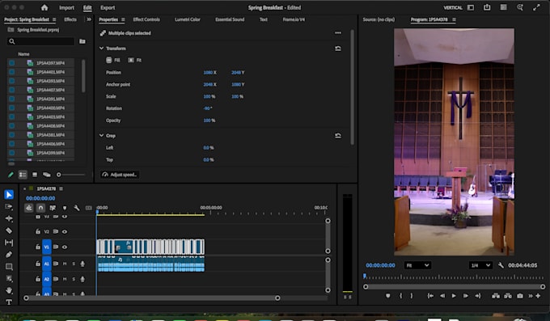Step forward one frame
This screenshot has width=550, height=321.
tap(465, 296)
